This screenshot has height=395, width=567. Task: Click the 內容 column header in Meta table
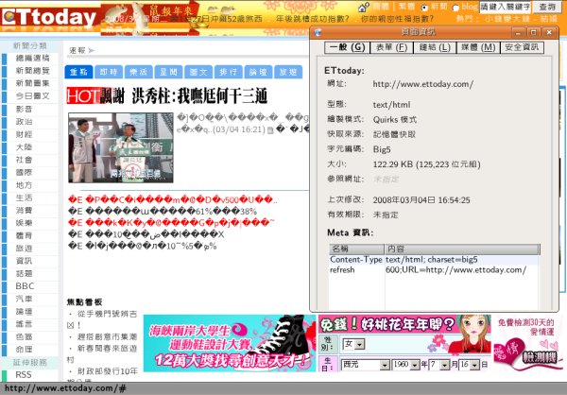pos(462,249)
